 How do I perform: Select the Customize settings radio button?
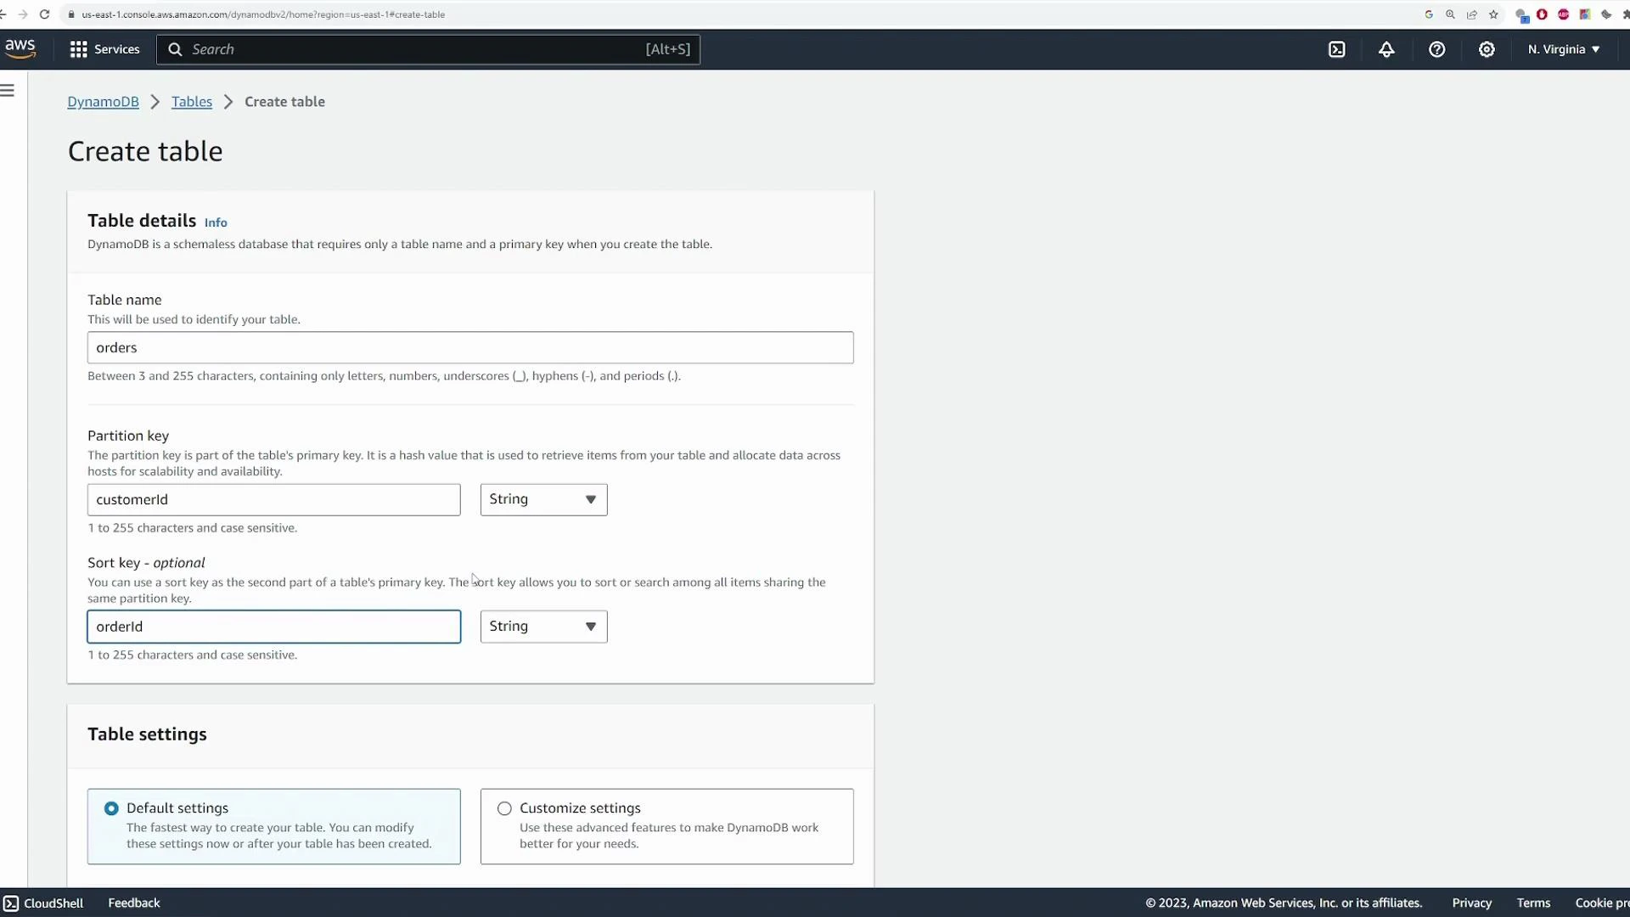(504, 808)
